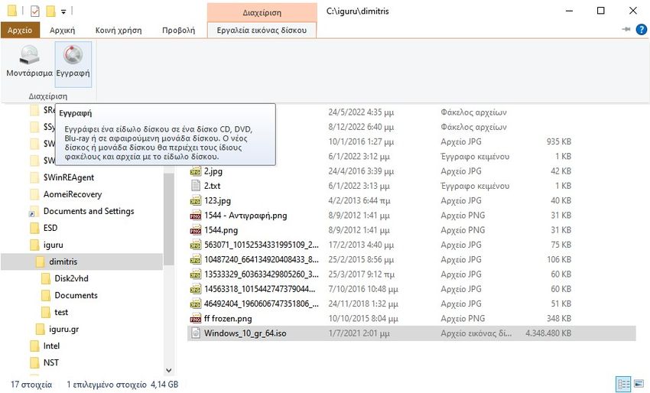This screenshot has width=650, height=393.
Task: Switch to the Κοινή χρήση ribbon tab
Action: click(119, 31)
